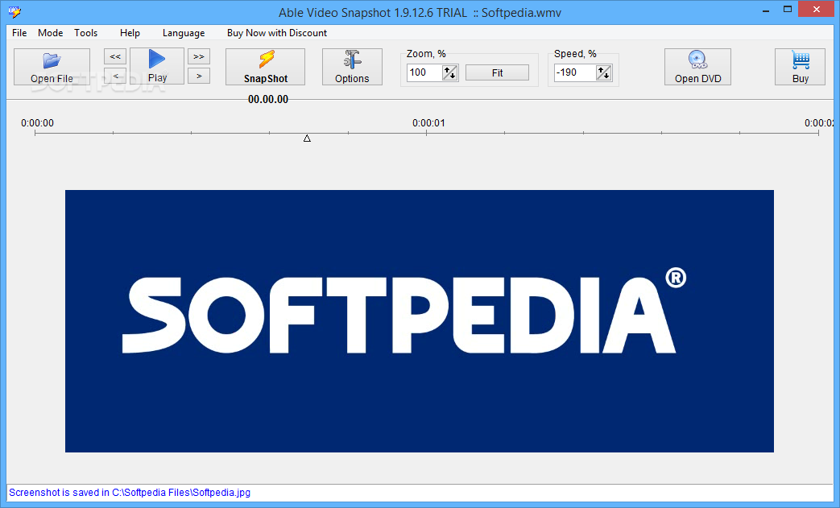Image resolution: width=840 pixels, height=508 pixels.
Task: Click into the Speed value field
Action: point(575,72)
